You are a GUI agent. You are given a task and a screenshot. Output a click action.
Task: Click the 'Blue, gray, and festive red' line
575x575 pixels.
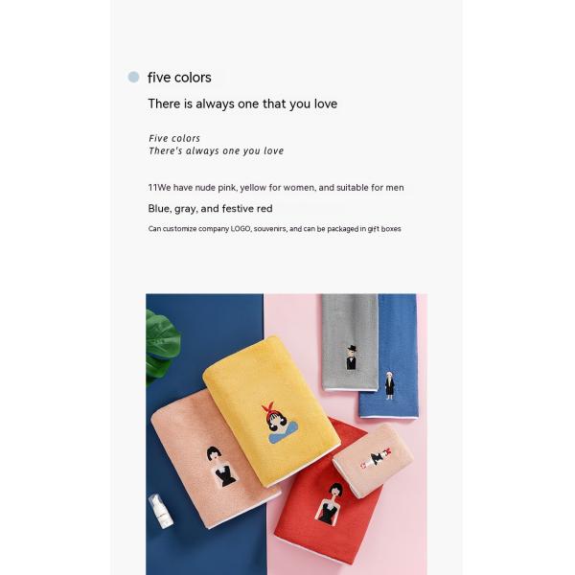pos(210,208)
